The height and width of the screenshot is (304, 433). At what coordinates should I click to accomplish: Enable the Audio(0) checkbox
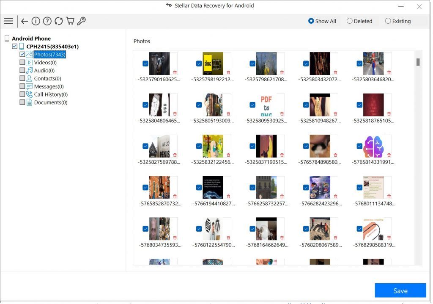[22, 71]
